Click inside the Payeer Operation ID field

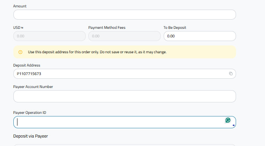click(x=125, y=122)
